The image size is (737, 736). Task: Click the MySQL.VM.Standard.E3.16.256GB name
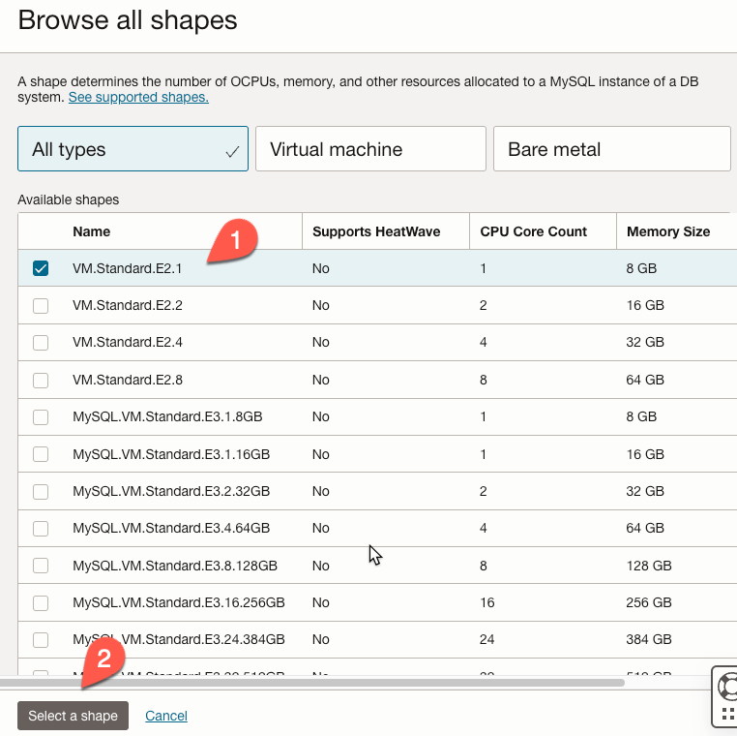click(x=179, y=602)
